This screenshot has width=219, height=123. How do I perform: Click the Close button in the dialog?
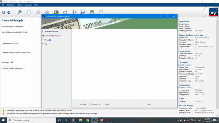(x=107, y=104)
